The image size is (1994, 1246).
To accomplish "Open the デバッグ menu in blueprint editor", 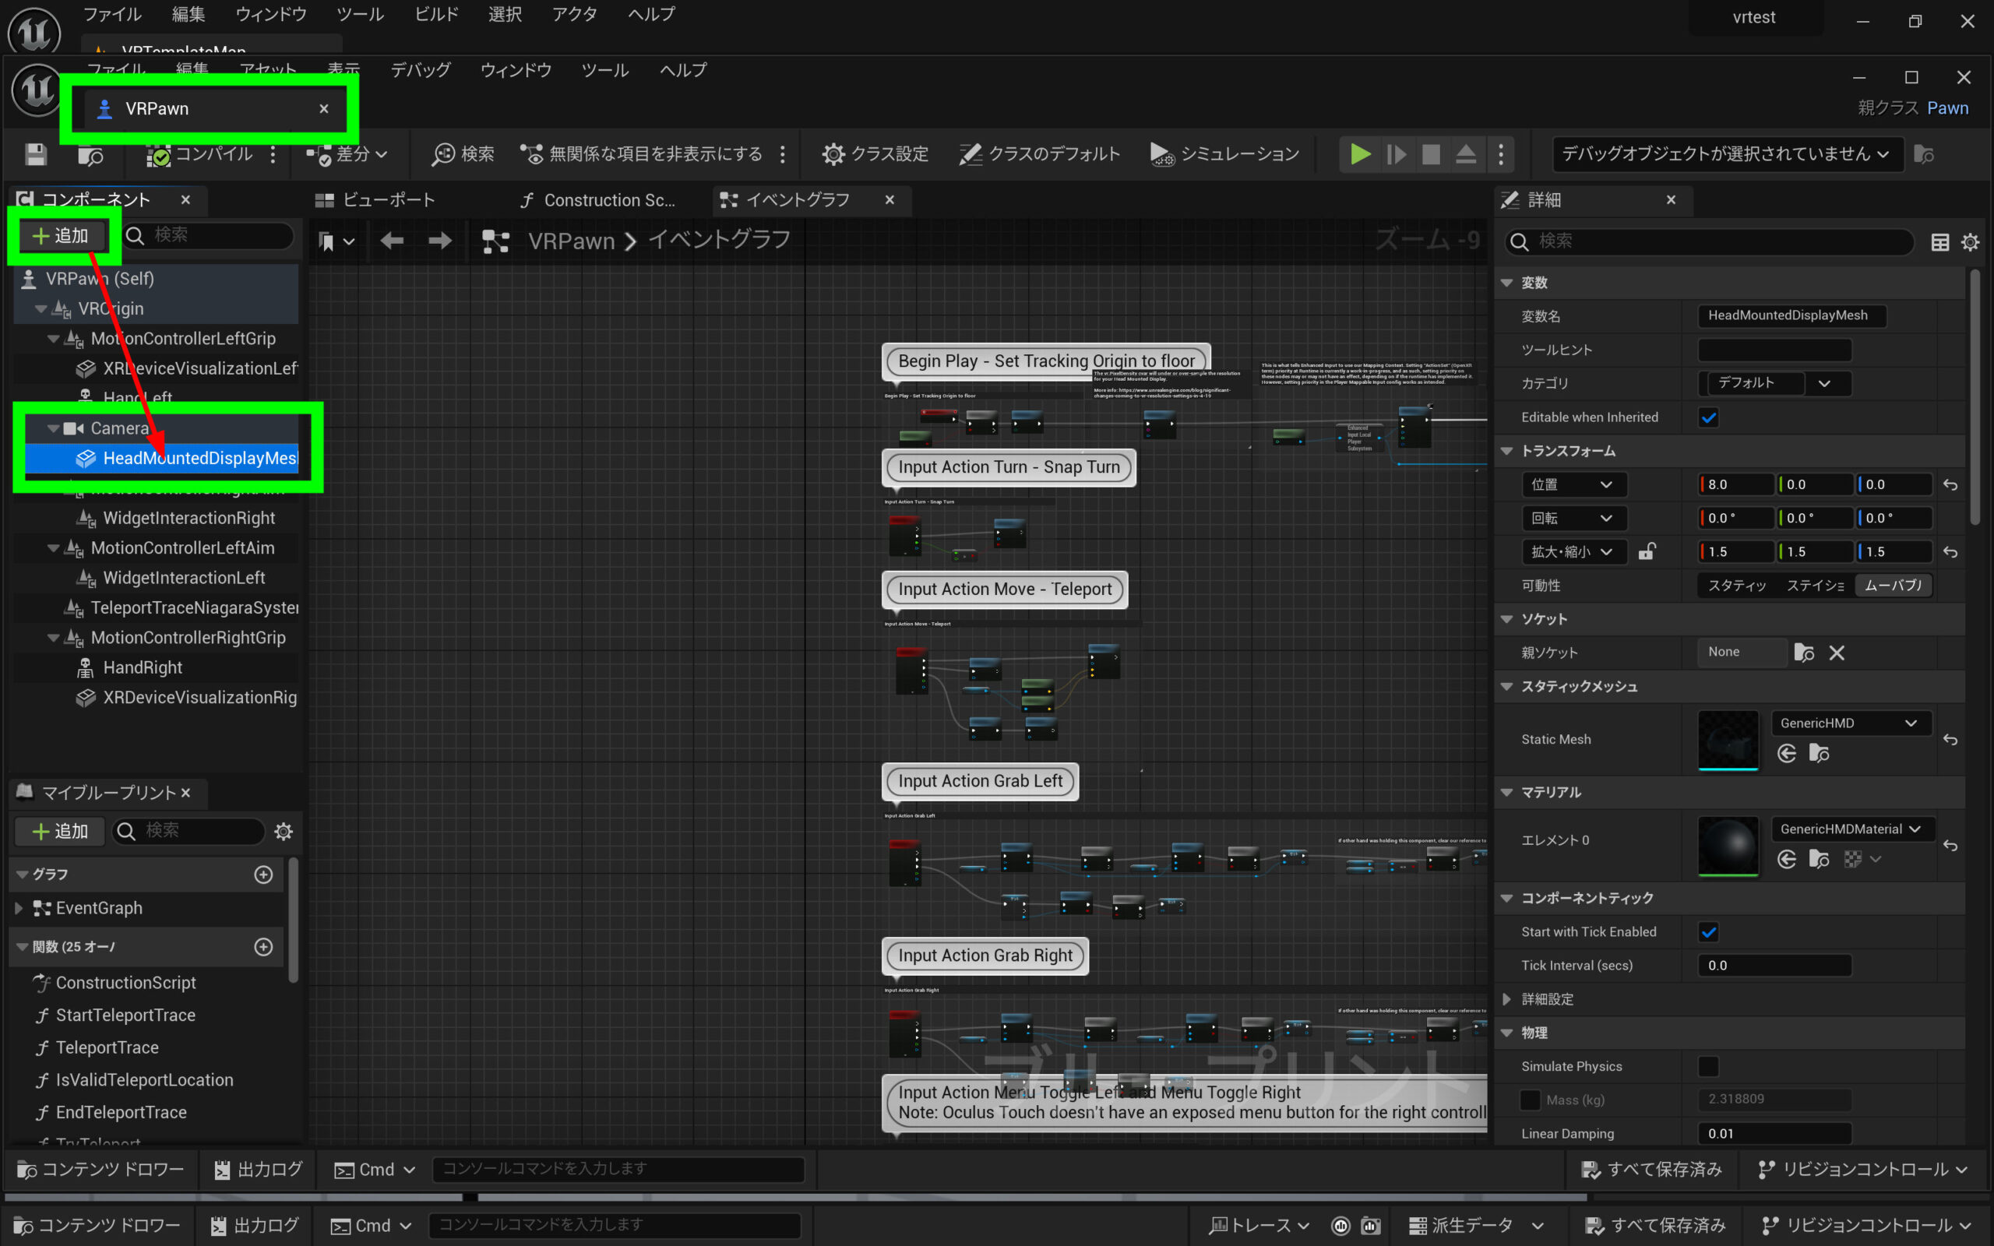I will pos(421,70).
